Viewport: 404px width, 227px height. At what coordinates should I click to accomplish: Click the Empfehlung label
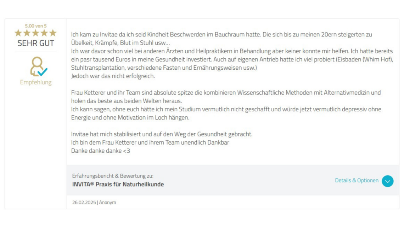click(x=36, y=82)
